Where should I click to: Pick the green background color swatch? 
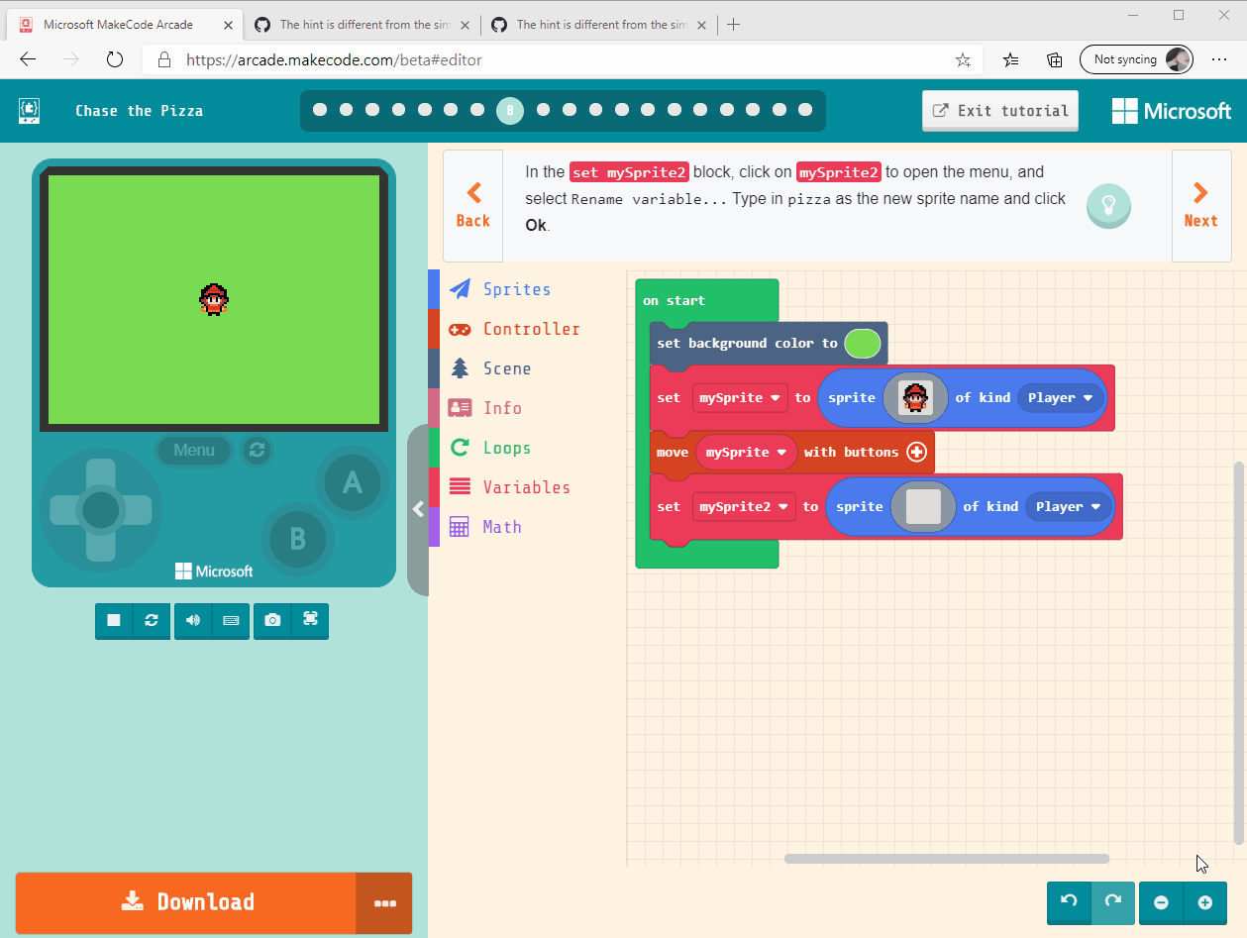pyautogui.click(x=862, y=344)
